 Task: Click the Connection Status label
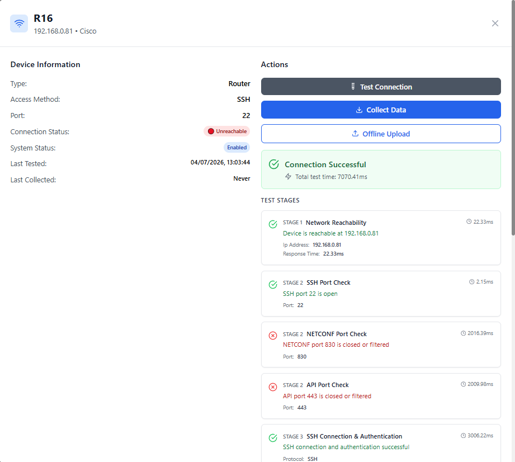(40, 132)
